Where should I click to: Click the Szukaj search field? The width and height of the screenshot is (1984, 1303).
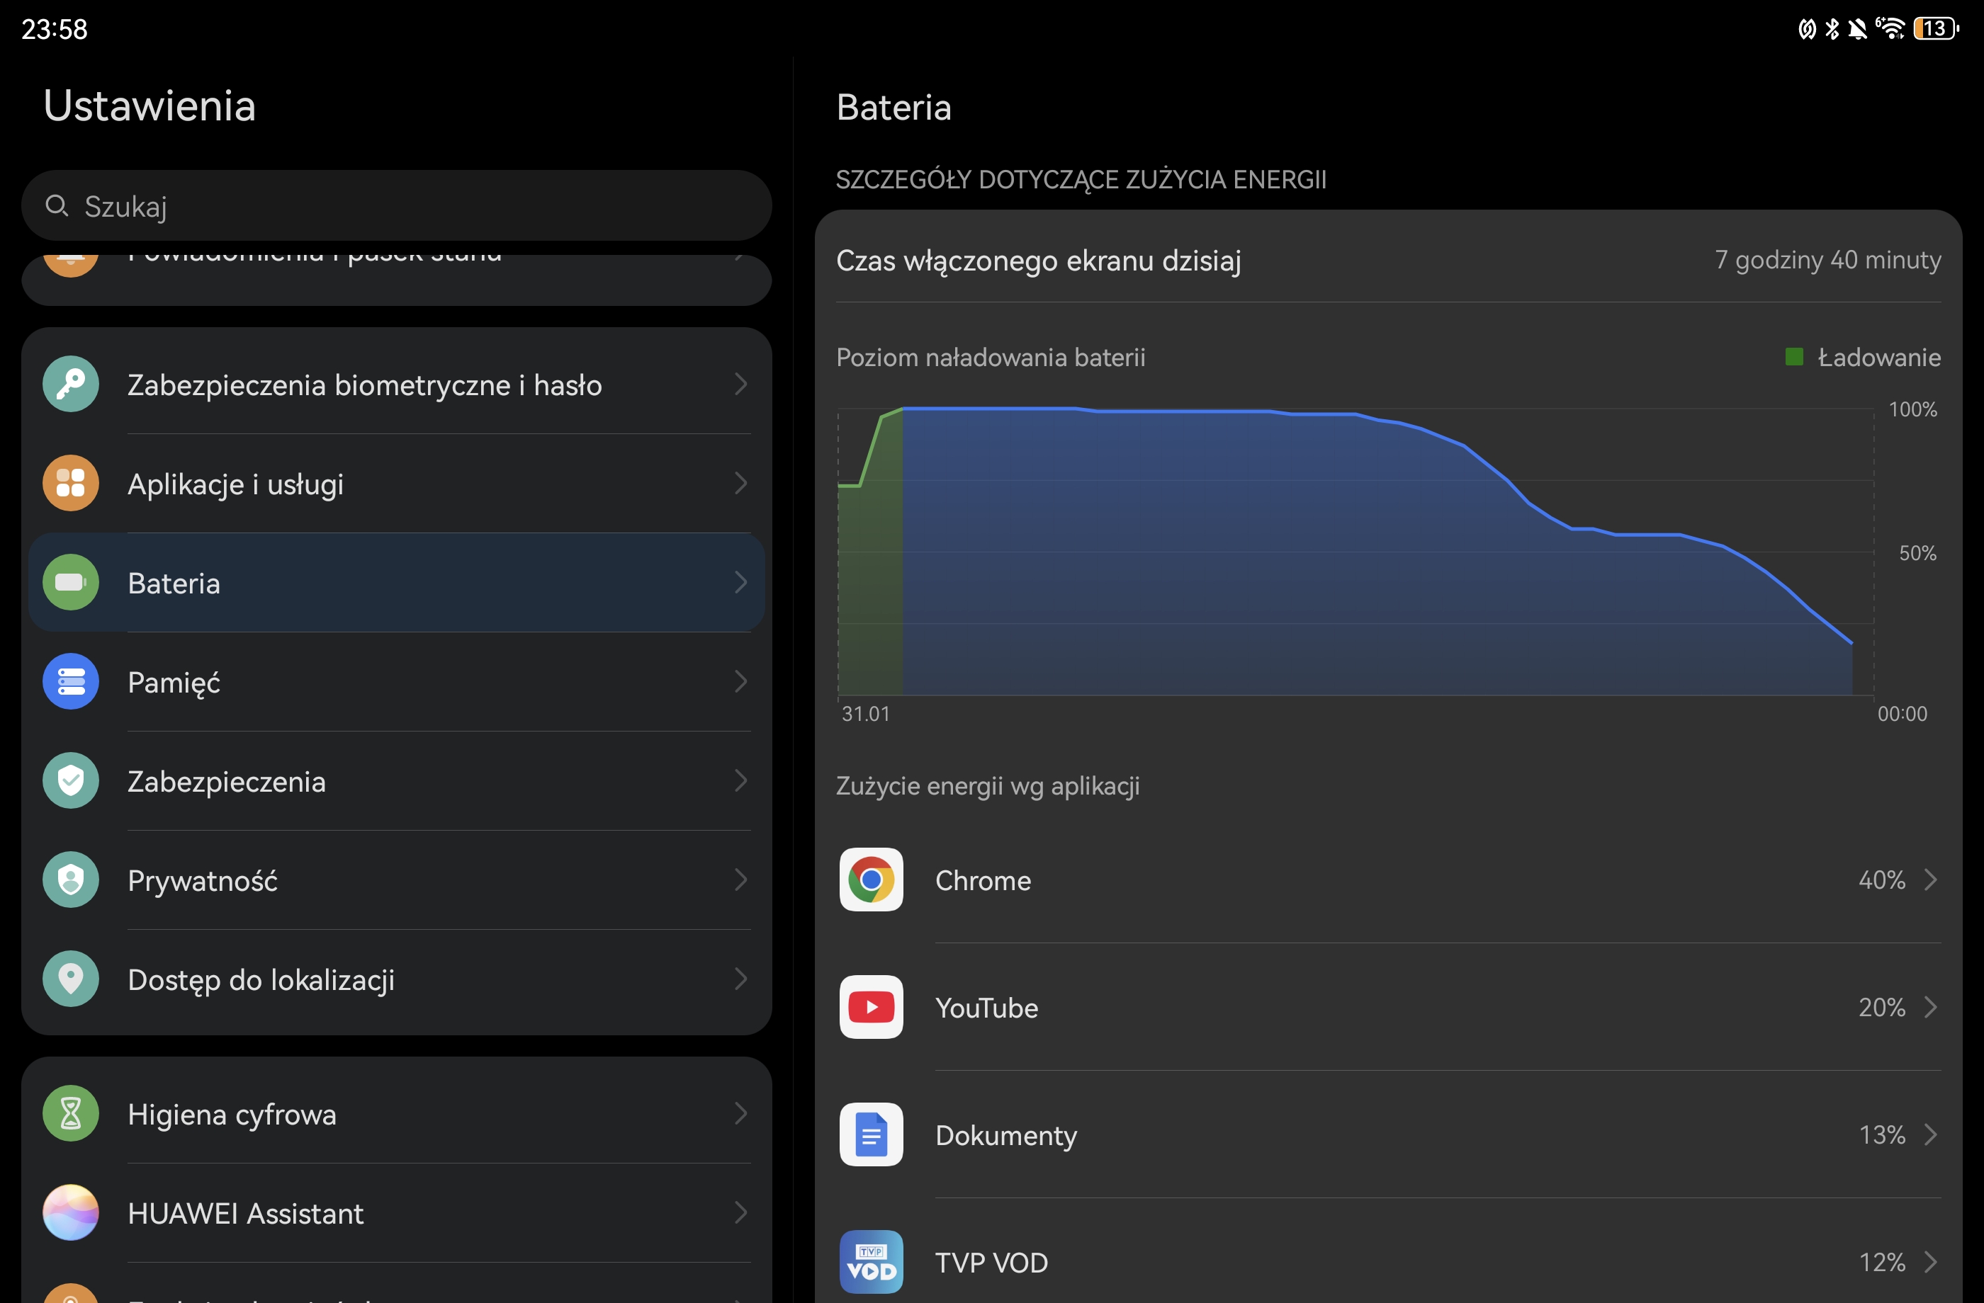point(396,206)
